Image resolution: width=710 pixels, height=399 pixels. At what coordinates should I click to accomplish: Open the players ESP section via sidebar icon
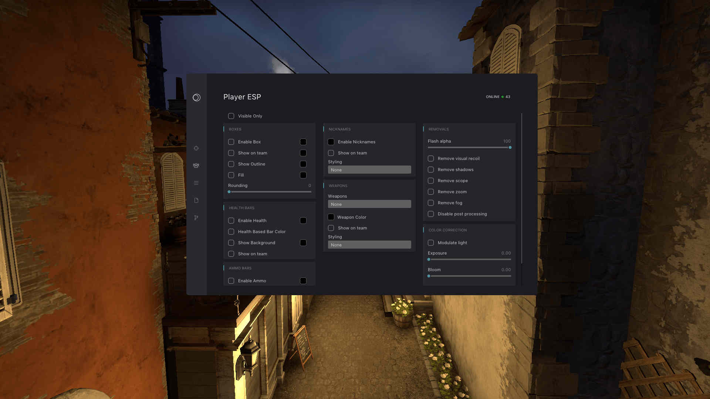[x=196, y=165]
